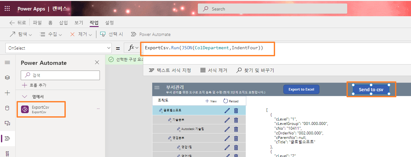Screen dimensions: 411x157
Task: Click the "cNo": "10411" JSON line
Action: pyautogui.click(x=287, y=128)
